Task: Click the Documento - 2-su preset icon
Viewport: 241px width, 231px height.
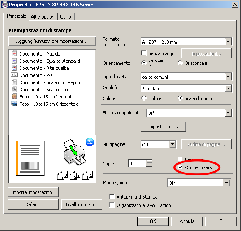Action: tap(14, 75)
